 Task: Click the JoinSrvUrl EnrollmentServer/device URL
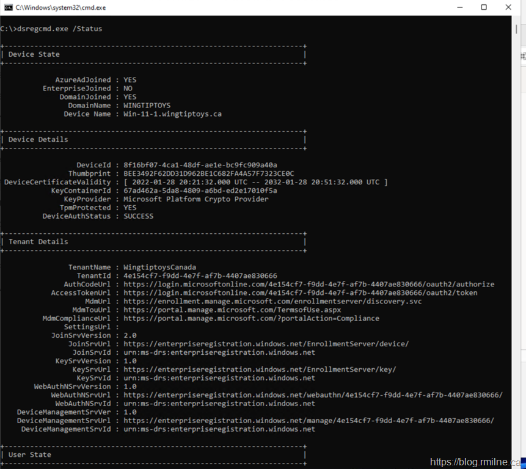point(266,344)
